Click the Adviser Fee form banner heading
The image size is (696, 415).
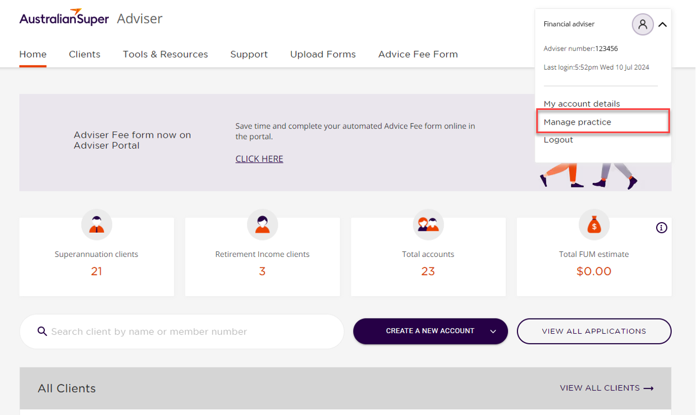[132, 140]
